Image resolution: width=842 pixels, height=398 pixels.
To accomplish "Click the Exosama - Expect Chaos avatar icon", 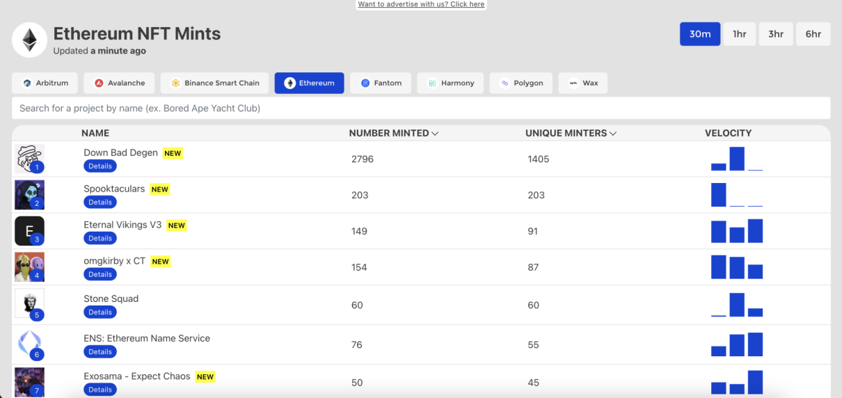I will 29,382.
